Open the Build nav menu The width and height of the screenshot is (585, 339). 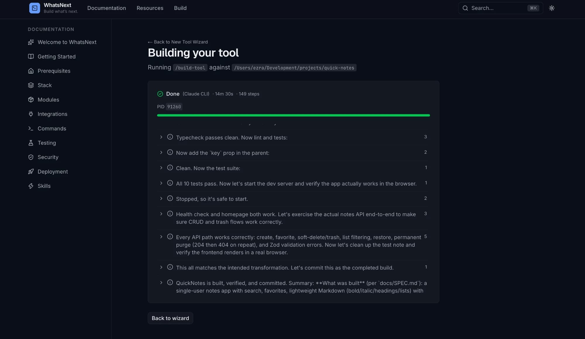(x=180, y=8)
